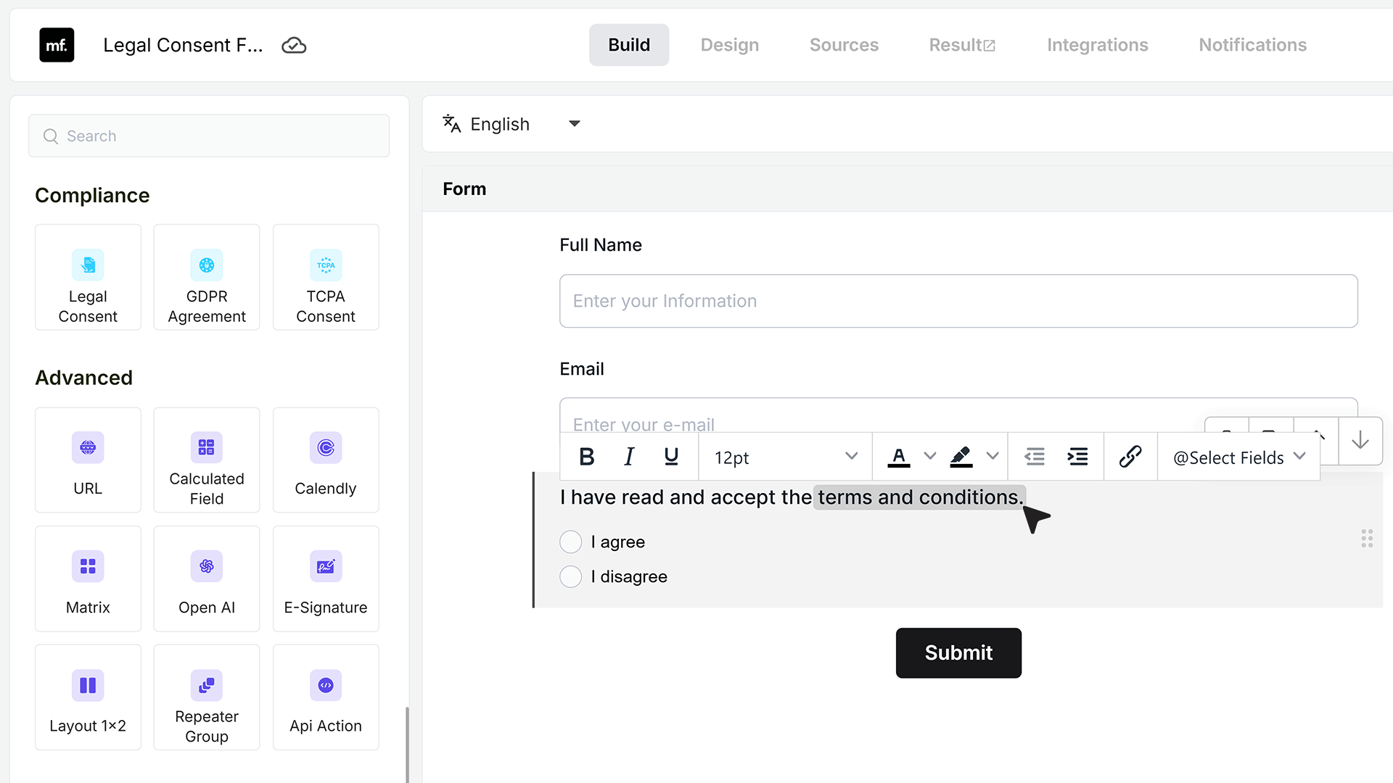Open the text color picker arrow
This screenshot has height=783, width=1393.
[x=929, y=456]
